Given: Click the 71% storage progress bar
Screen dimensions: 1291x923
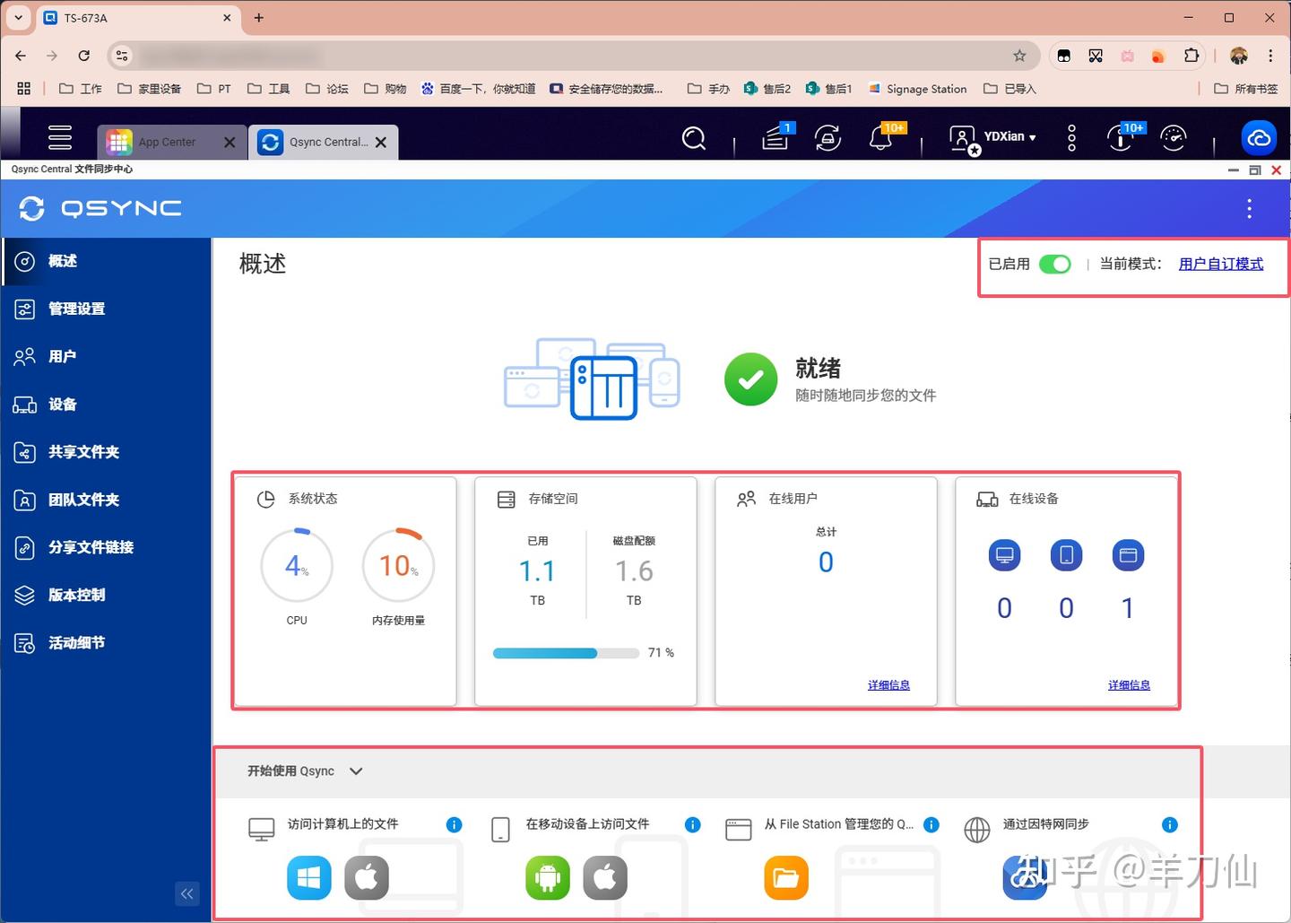Looking at the screenshot, I should [566, 653].
